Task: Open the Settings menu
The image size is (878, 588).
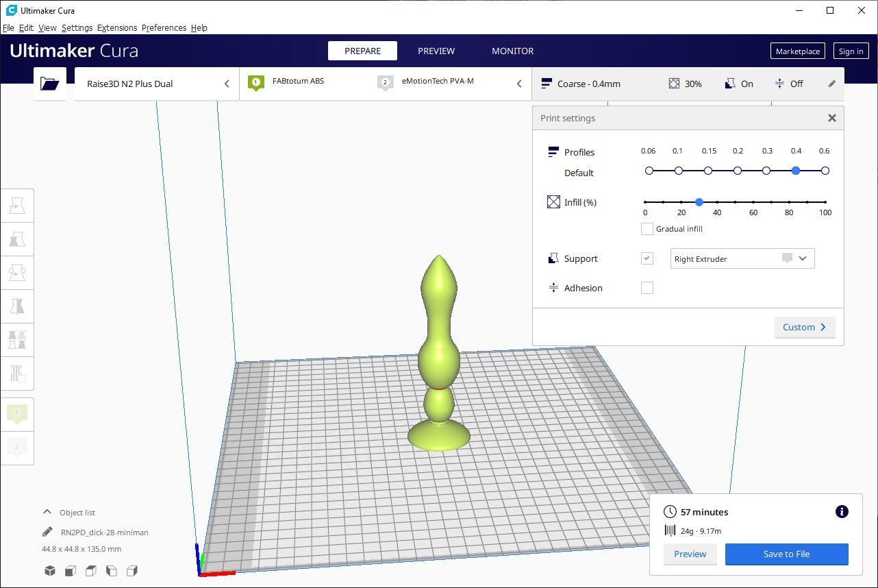Action: tap(77, 27)
